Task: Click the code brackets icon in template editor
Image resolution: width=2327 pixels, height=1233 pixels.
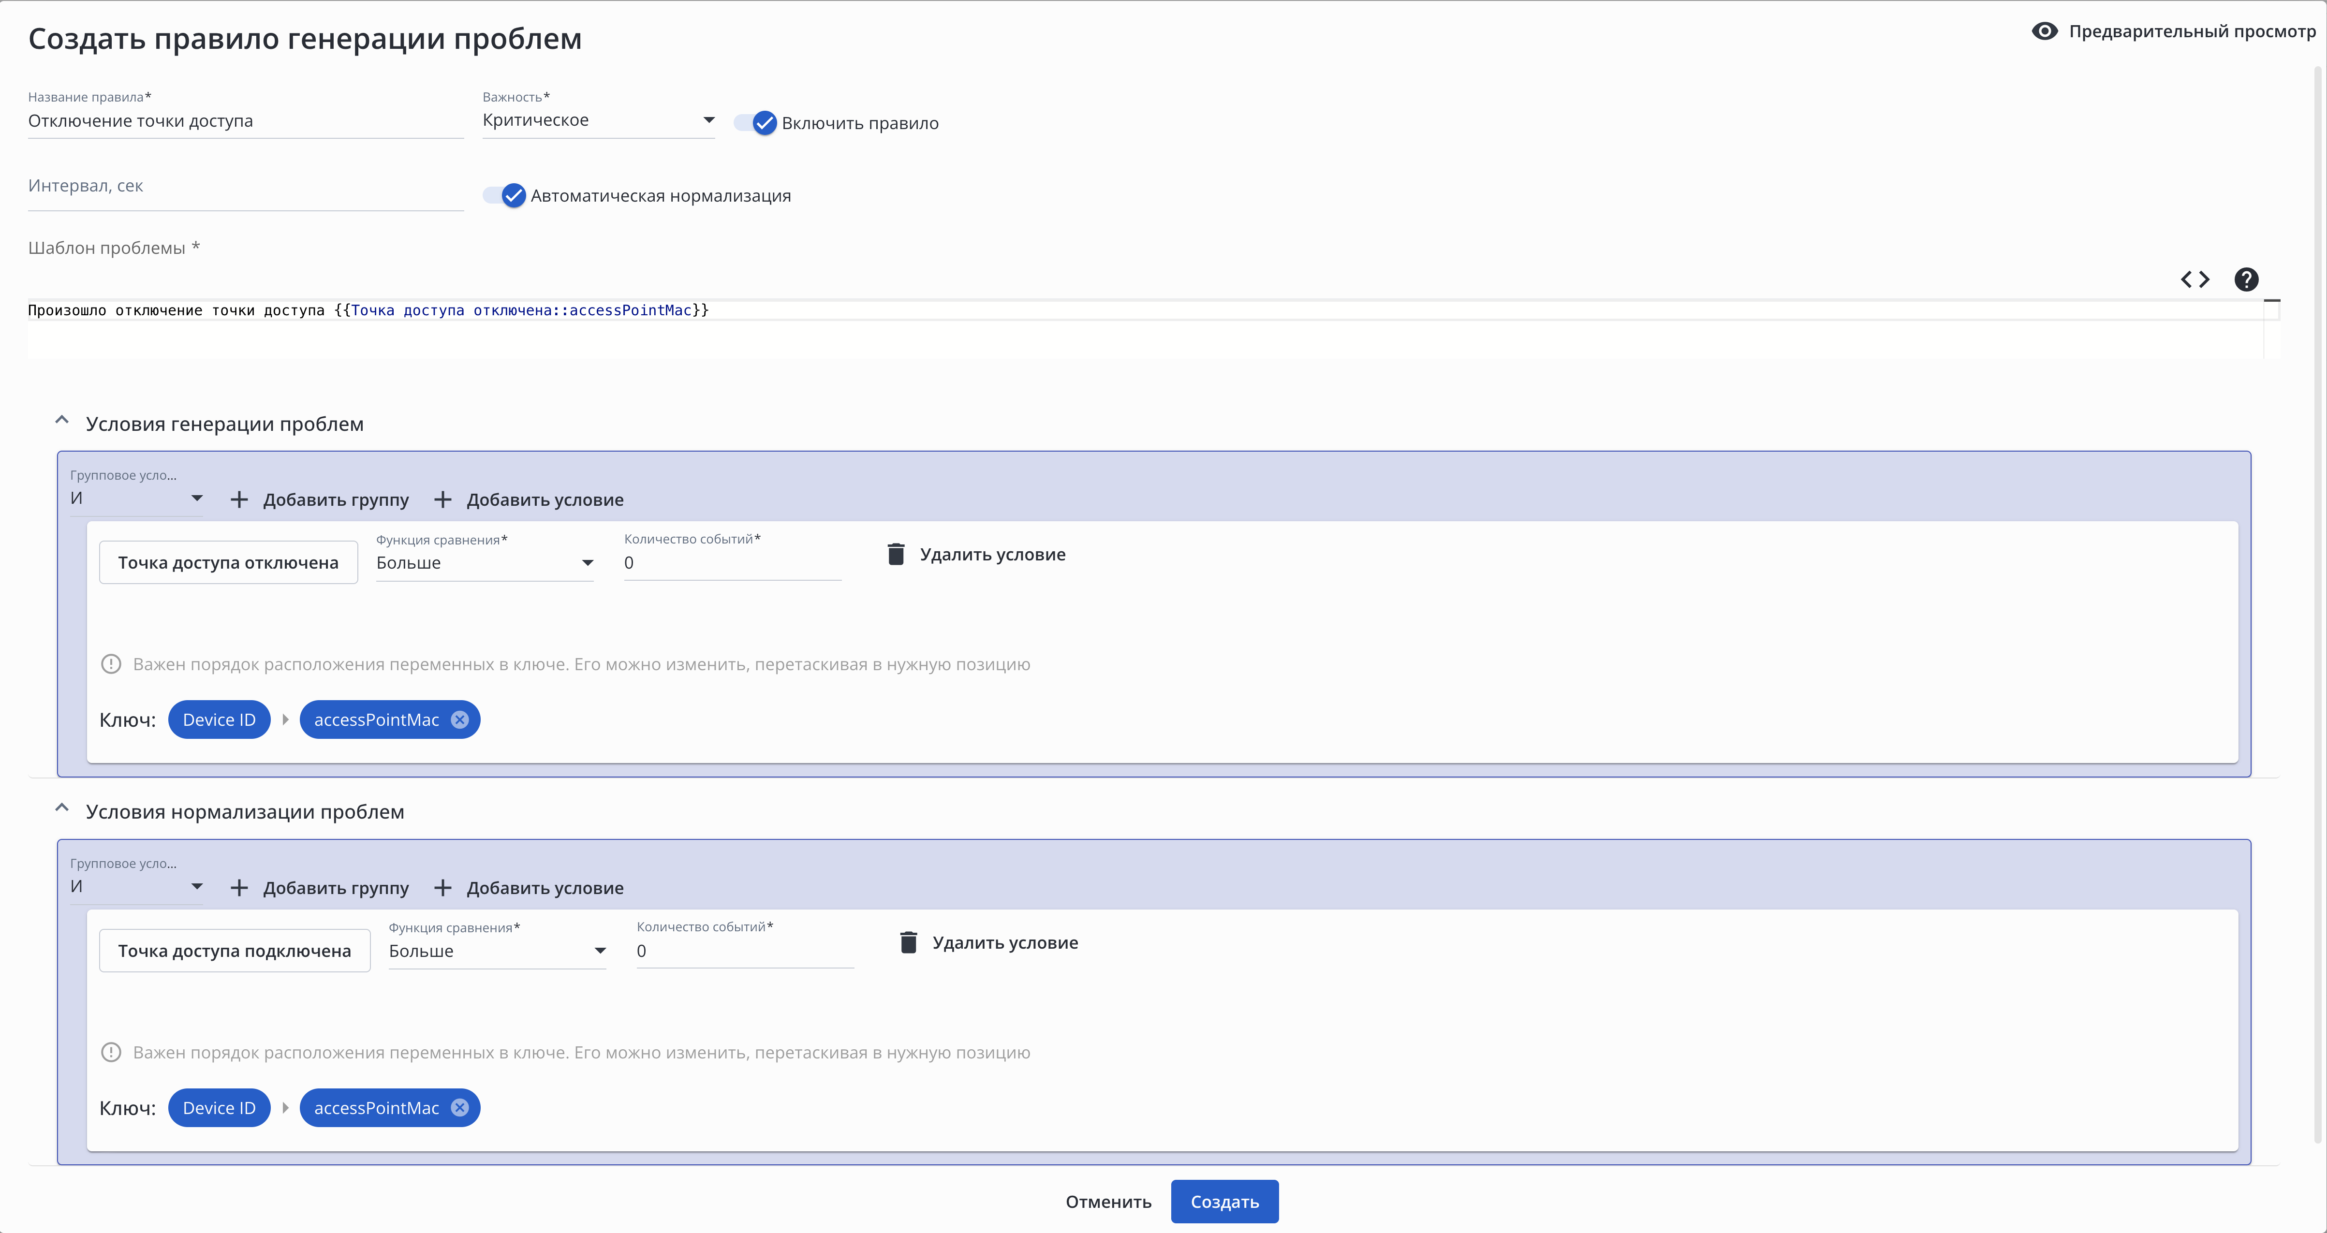Action: 2194,280
